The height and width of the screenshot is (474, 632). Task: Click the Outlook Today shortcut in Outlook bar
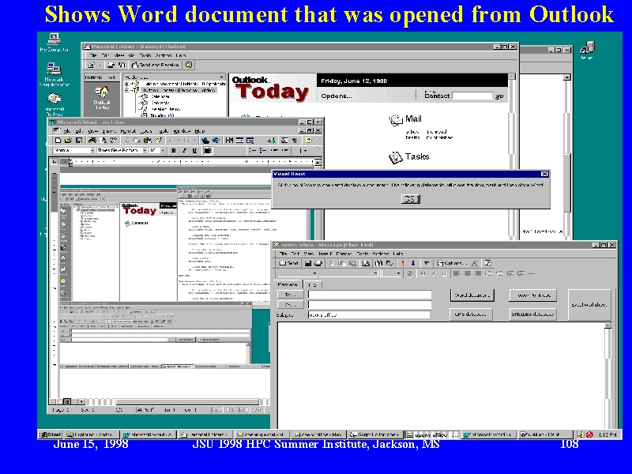102,97
